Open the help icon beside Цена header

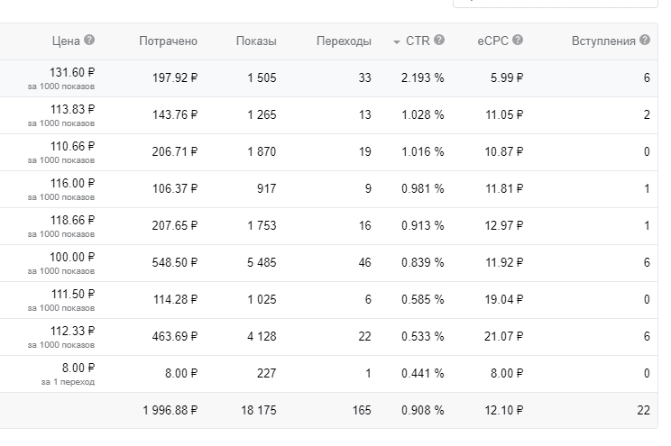89,40
